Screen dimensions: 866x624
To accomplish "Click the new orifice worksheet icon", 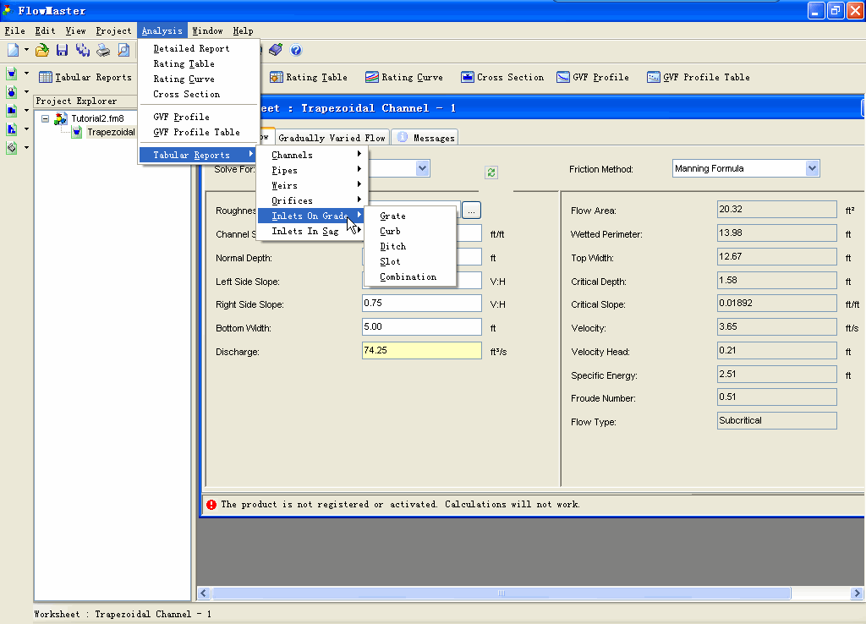I will (12, 129).
